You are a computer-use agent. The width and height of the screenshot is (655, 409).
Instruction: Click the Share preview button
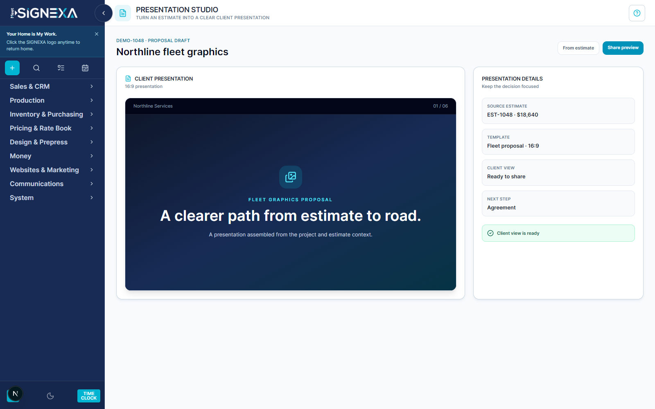coord(623,48)
